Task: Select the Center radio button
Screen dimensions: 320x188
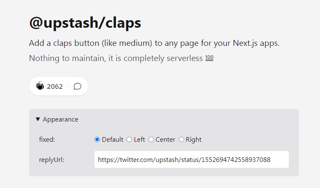Action: pyautogui.click(x=151, y=140)
